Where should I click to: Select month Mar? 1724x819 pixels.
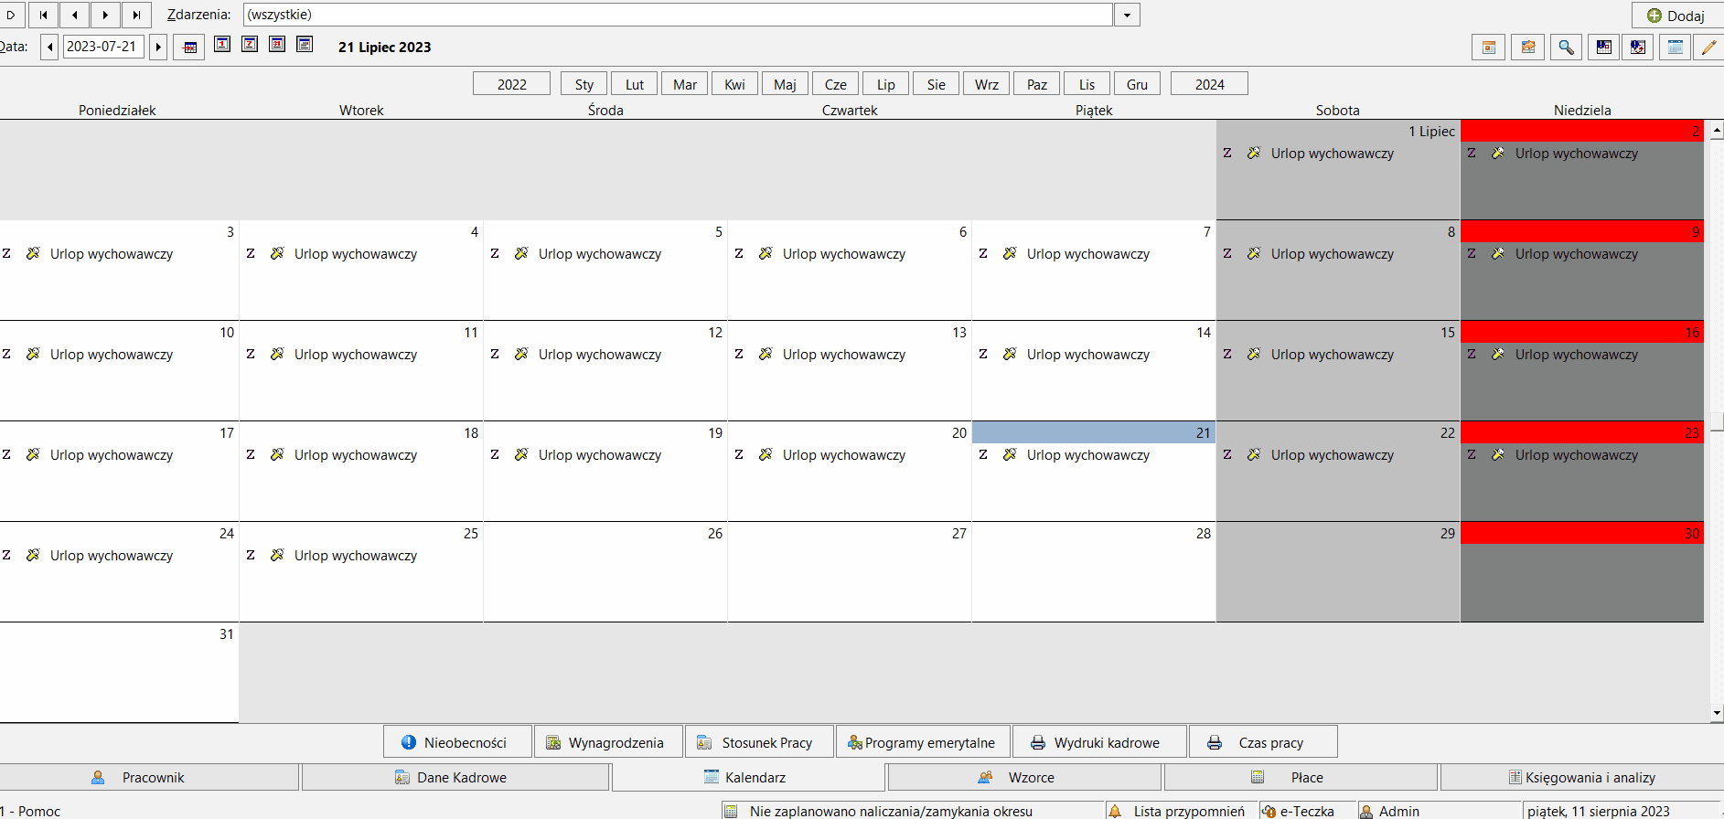click(685, 84)
